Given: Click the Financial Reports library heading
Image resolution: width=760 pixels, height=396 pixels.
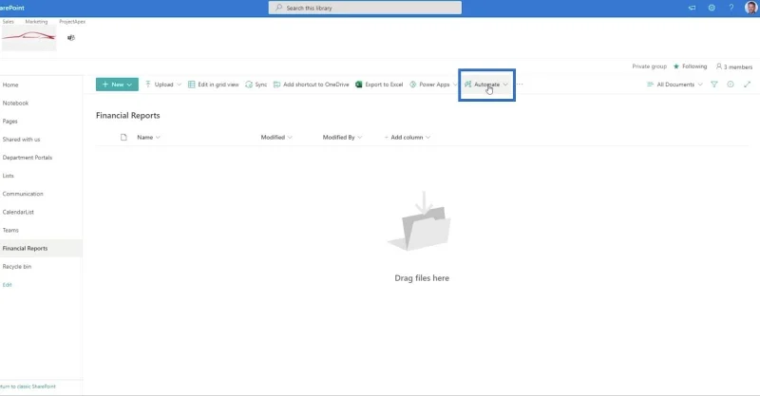Looking at the screenshot, I should (128, 115).
